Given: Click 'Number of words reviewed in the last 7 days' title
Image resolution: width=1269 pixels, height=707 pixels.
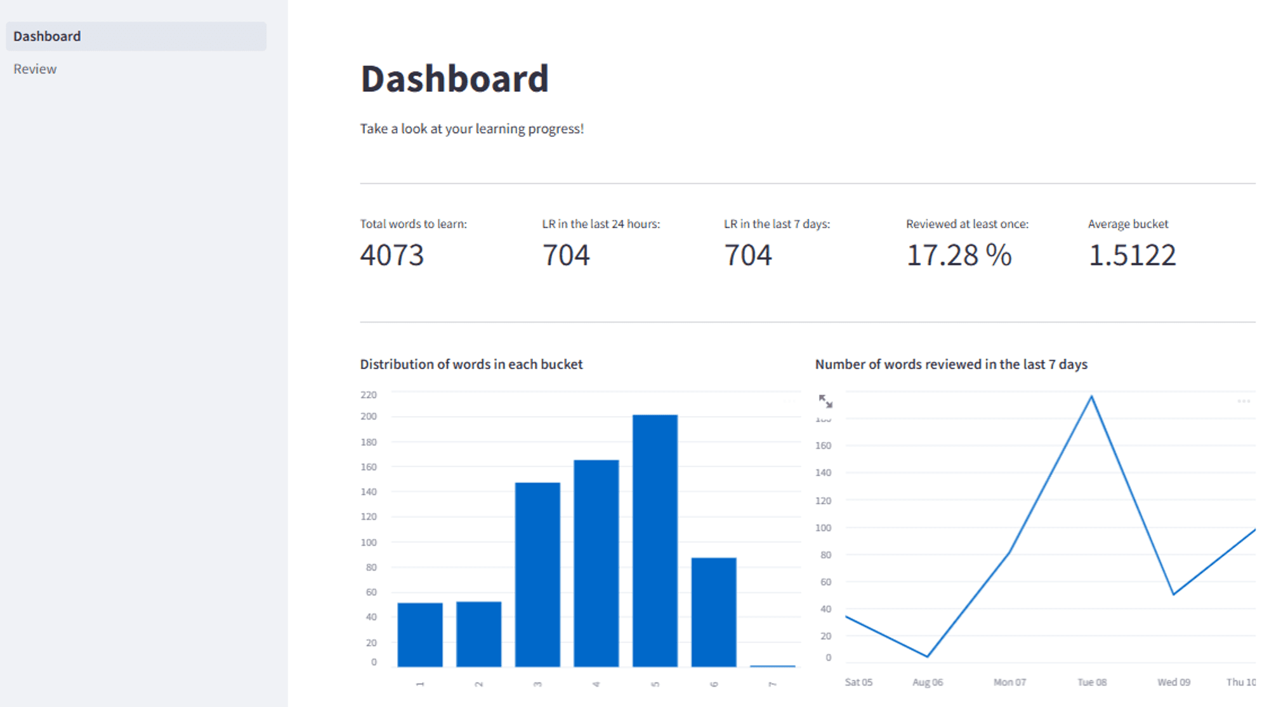Looking at the screenshot, I should click(951, 364).
